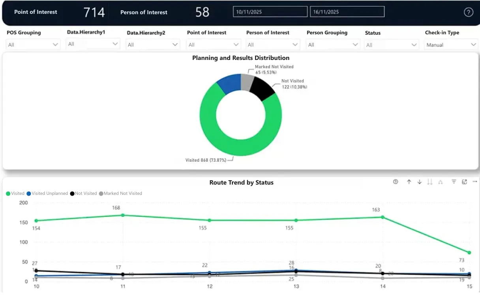480x295 pixels.
Task: Edit the end date field 16/11/2025
Action: pos(347,12)
